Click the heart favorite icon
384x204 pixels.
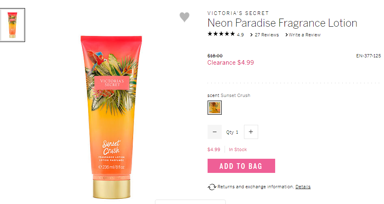pos(185,17)
